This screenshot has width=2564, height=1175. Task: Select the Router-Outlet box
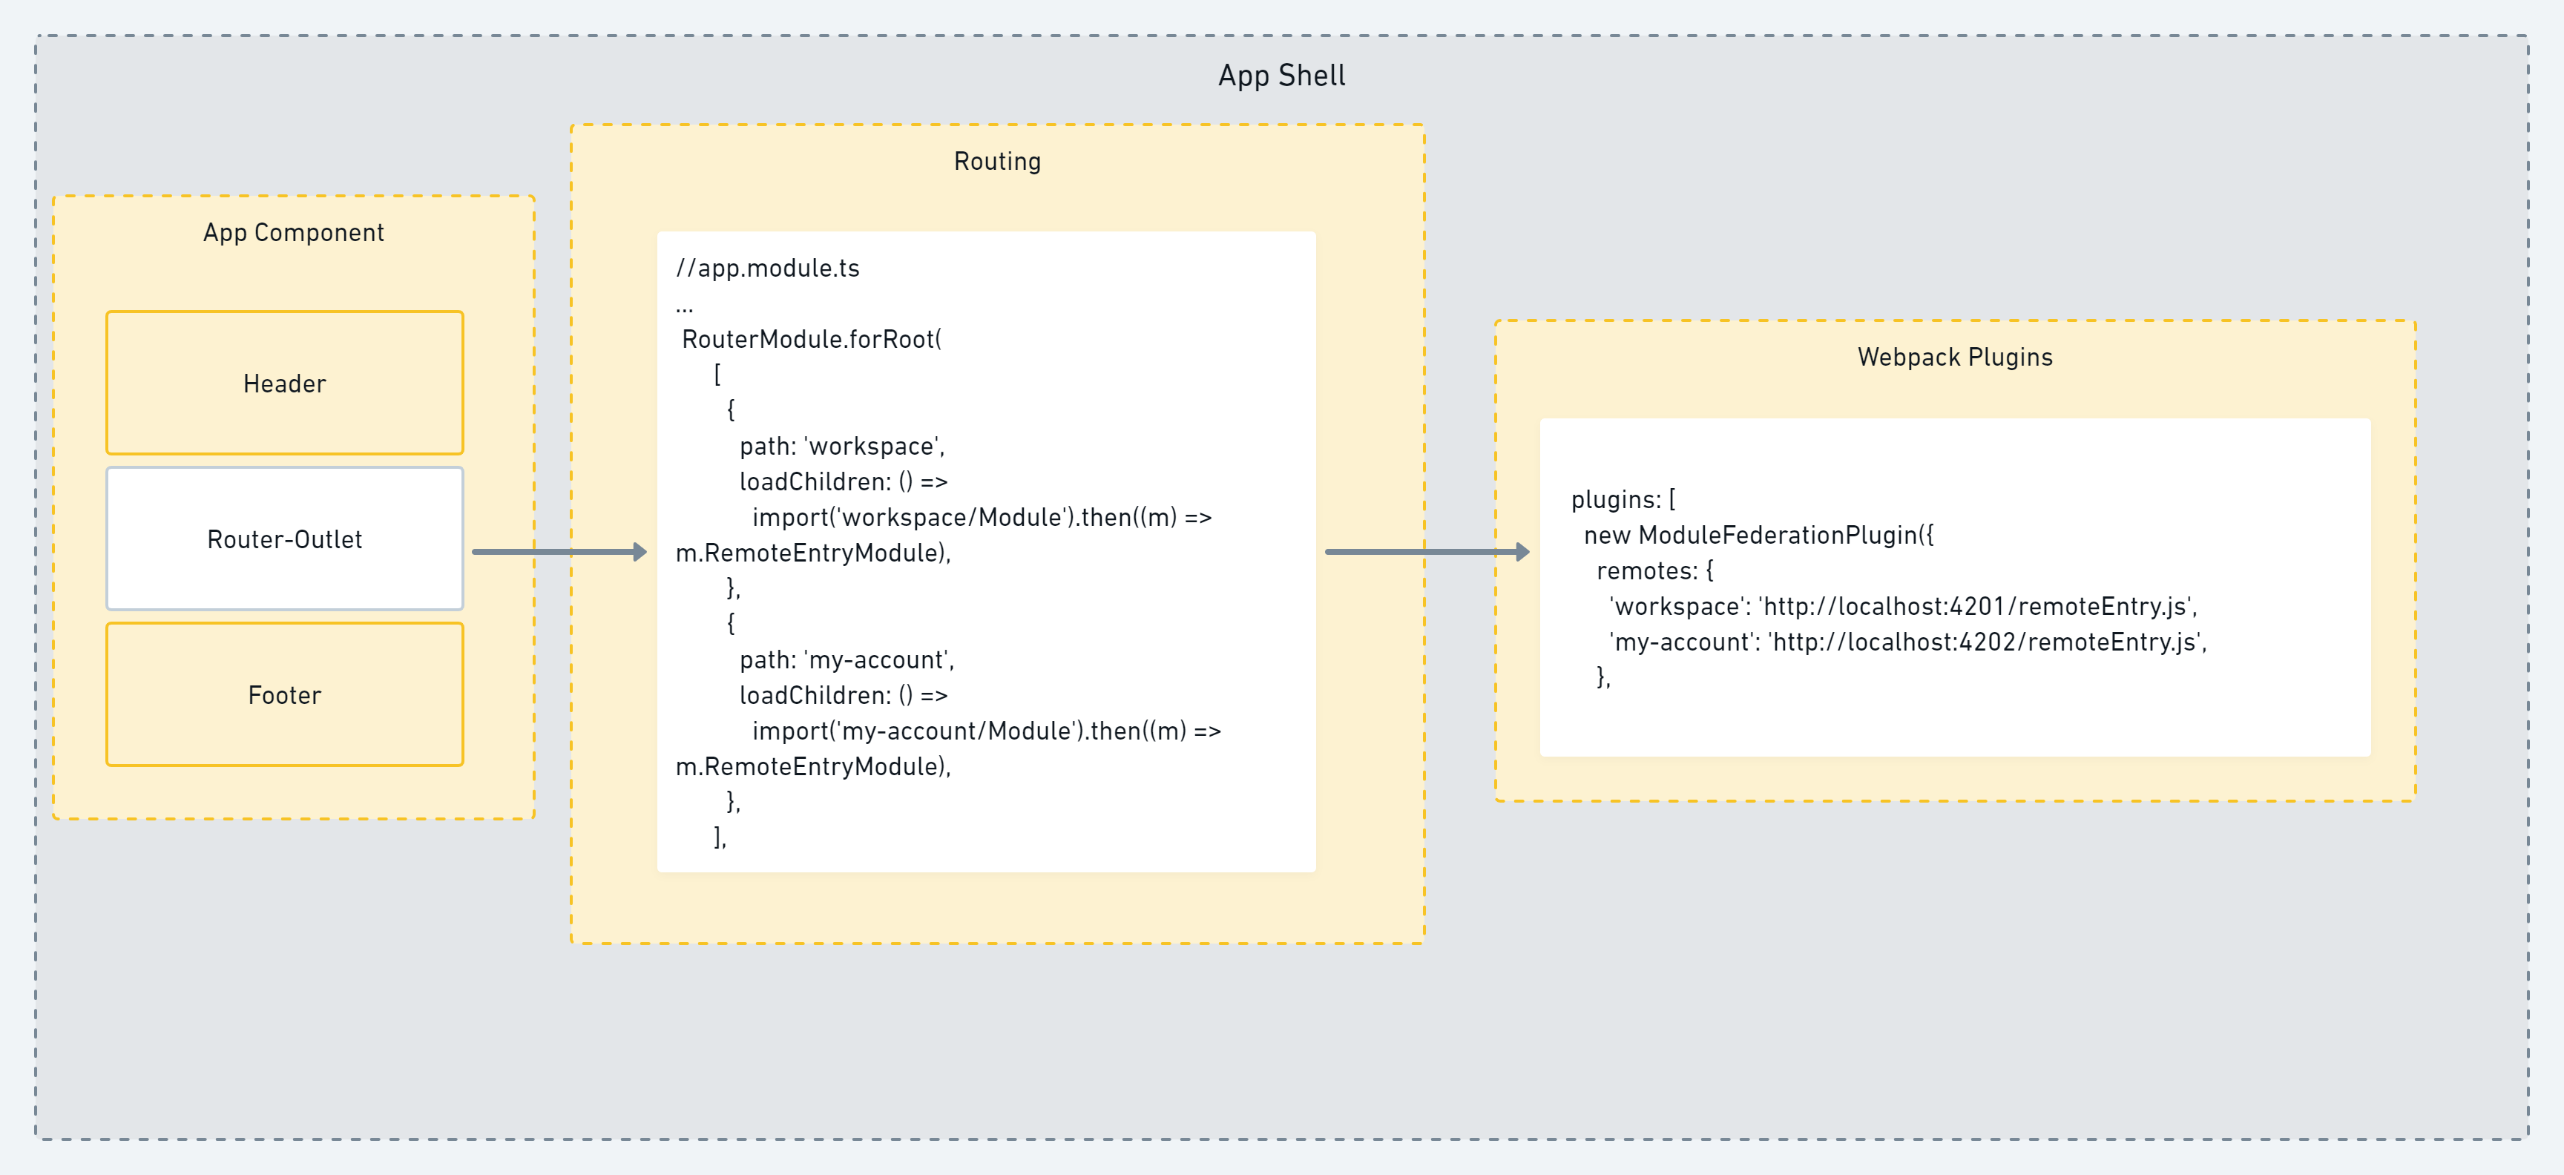(285, 539)
